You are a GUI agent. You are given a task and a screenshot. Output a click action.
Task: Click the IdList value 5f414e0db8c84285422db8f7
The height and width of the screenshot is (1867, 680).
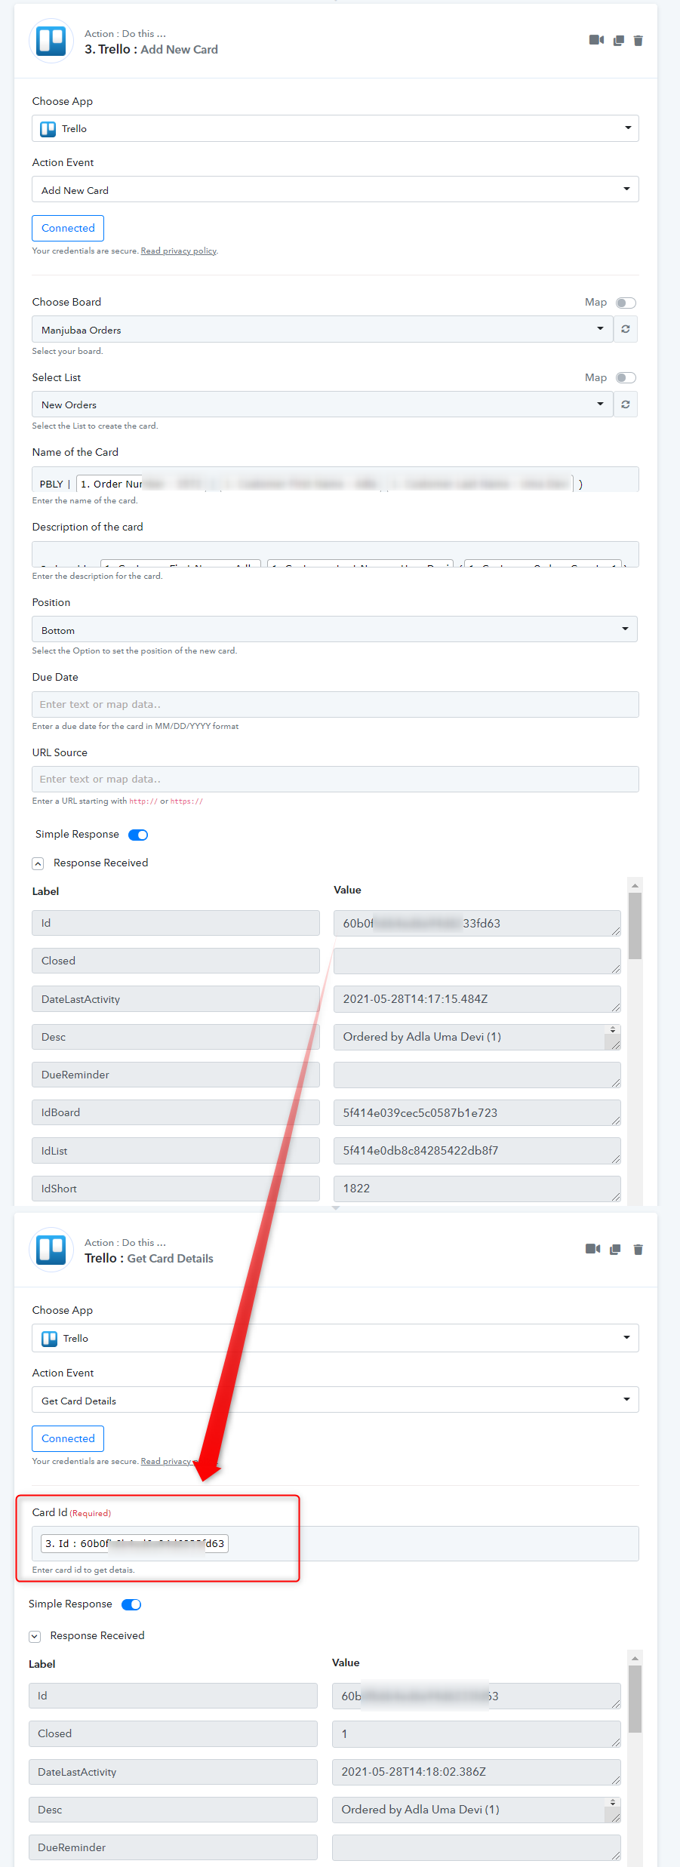click(477, 1150)
